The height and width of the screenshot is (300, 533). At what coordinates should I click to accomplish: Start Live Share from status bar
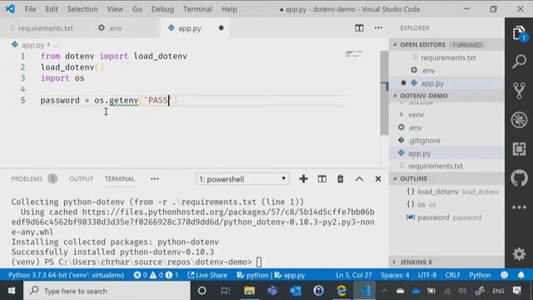[207, 275]
